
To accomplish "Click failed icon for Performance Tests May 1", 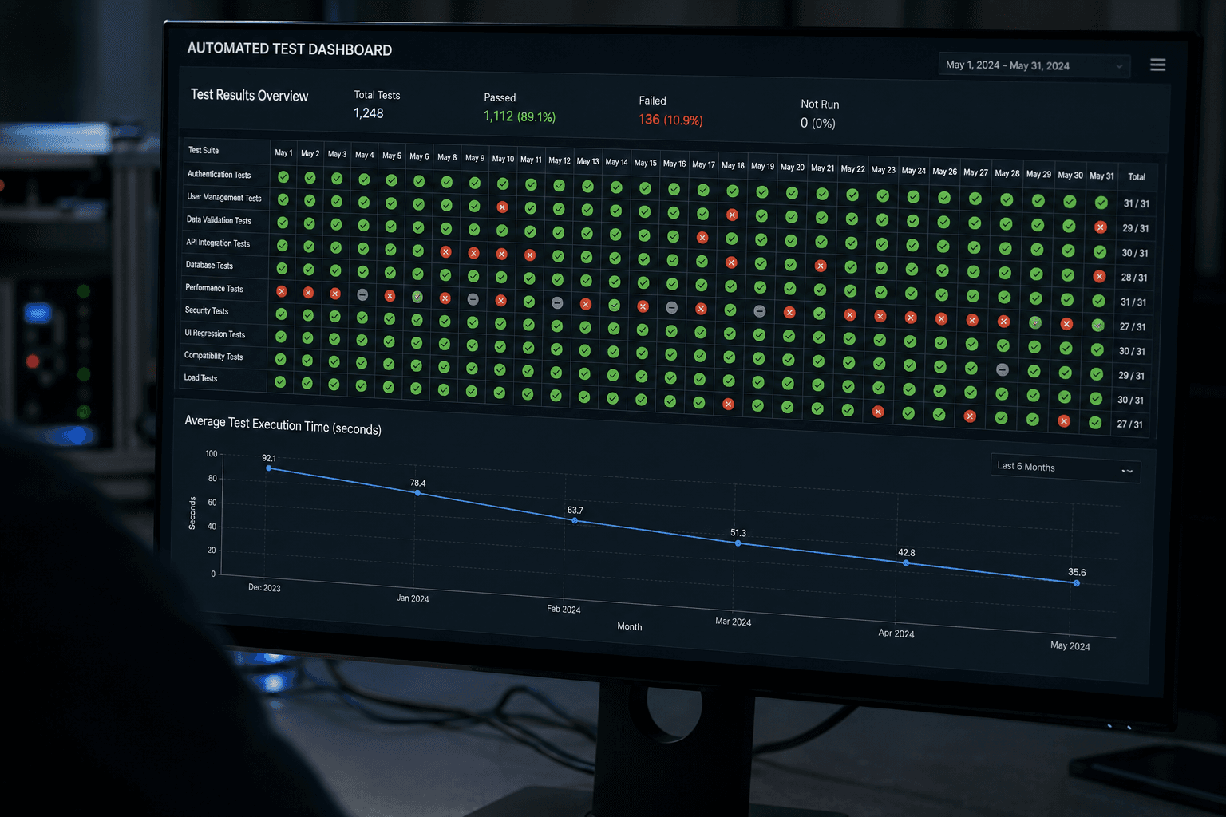I will [281, 292].
